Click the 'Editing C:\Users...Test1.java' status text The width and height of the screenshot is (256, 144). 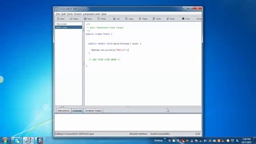click(x=75, y=134)
